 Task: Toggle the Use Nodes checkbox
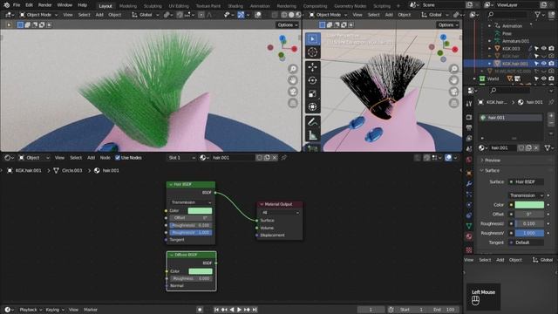tap(118, 157)
